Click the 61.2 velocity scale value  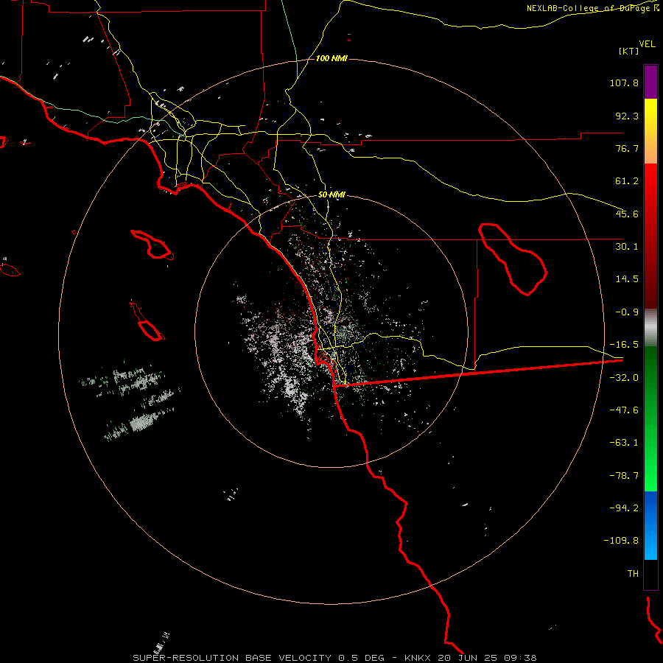coord(627,181)
